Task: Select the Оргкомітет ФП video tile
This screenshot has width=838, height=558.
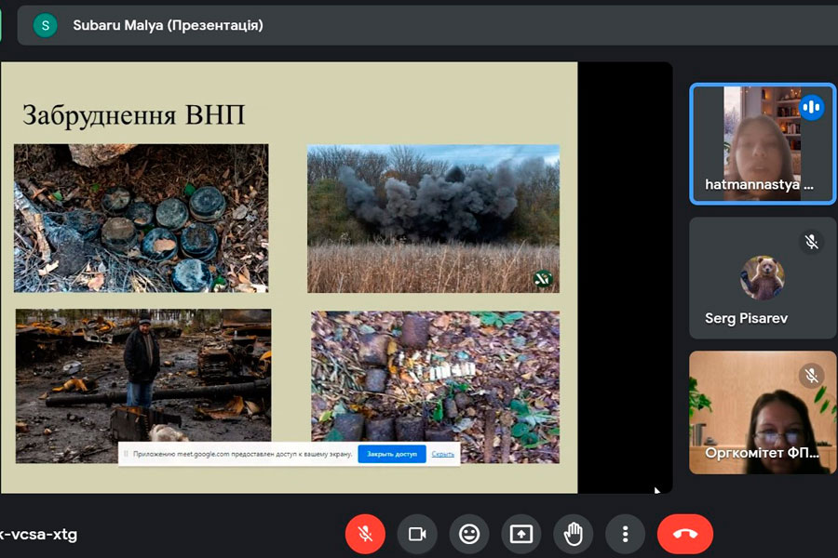Action: (762, 414)
